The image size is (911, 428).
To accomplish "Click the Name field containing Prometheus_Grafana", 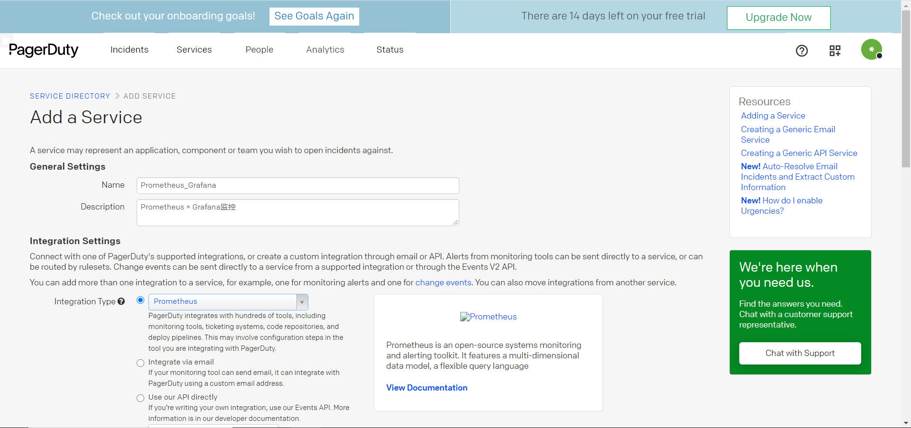I will coord(297,185).
